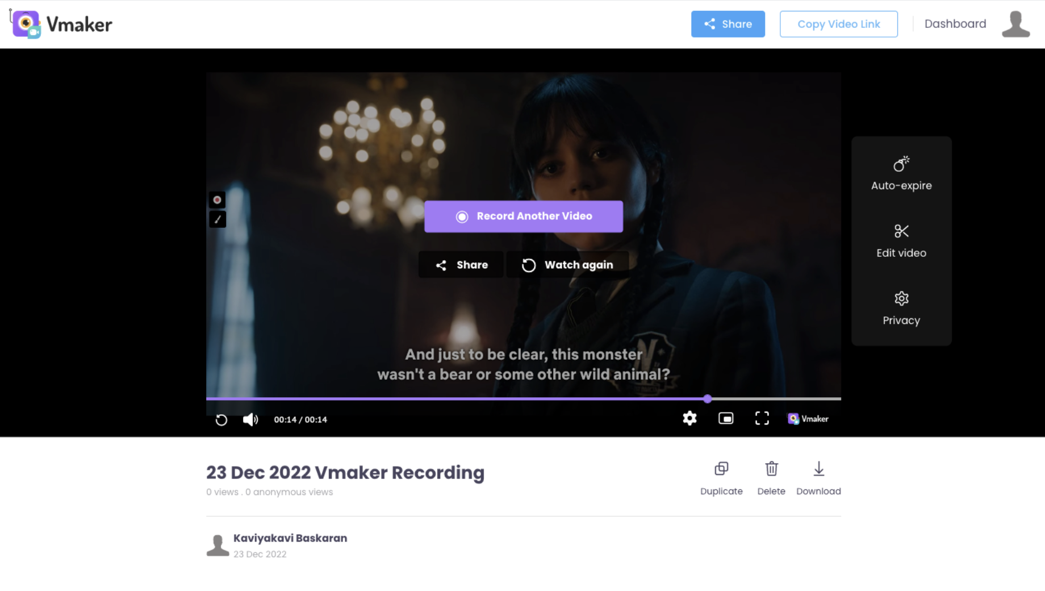The height and width of the screenshot is (591, 1045).
Task: Open Edit video with scissors icon
Action: pos(901,242)
